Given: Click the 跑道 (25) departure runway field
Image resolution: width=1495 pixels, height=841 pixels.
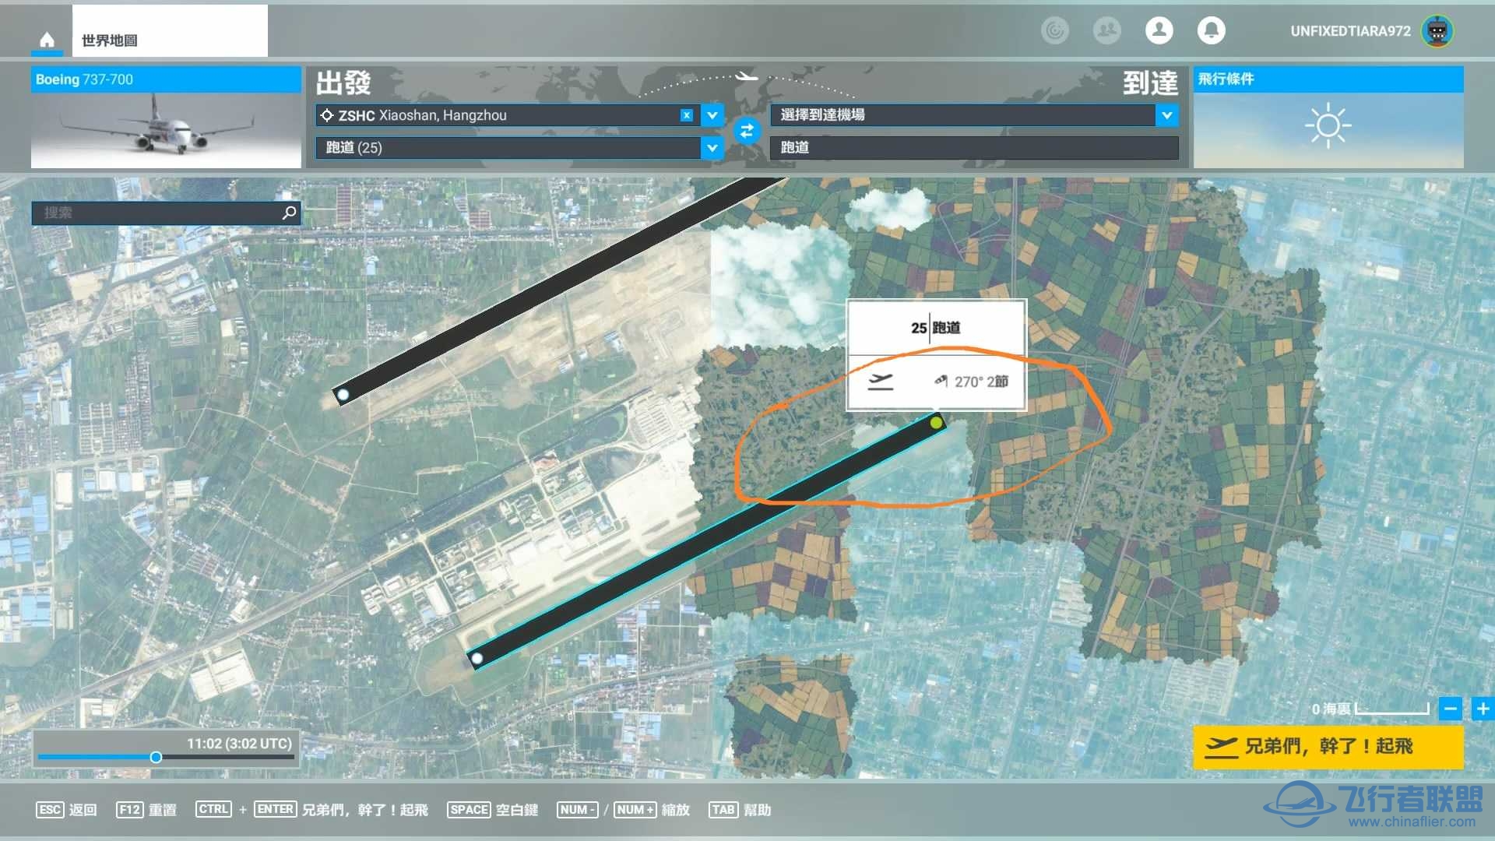Looking at the screenshot, I should (x=508, y=147).
